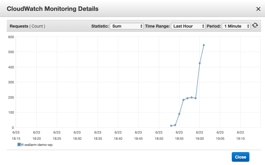Click the highest data point near 545
The width and height of the screenshot is (265, 165).
[x=204, y=45]
